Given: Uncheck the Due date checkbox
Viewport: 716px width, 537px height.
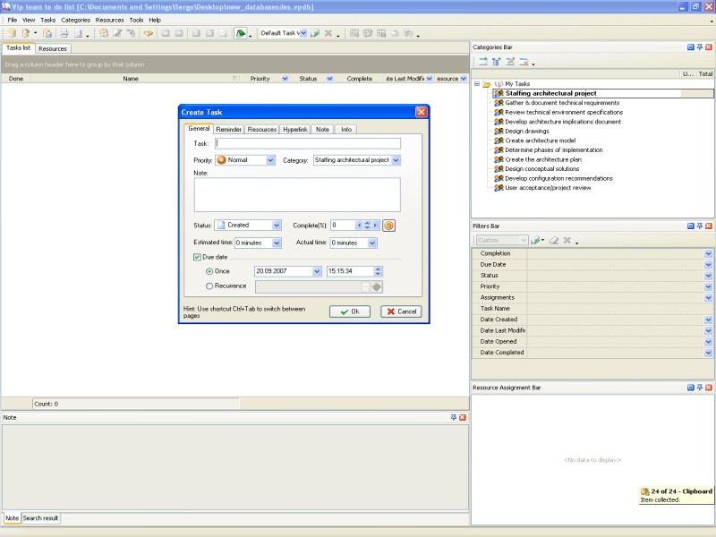Looking at the screenshot, I should 198,257.
